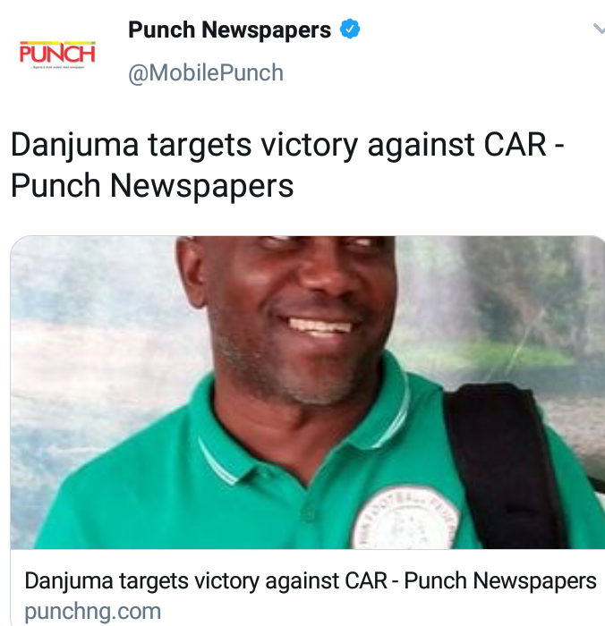Click 'Punch Newspapers' in the card headline

pos(500,580)
